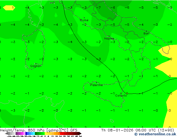Pick the bright yellow swatch in the legend
The width and height of the screenshot is (177, 137).
click(46, 134)
